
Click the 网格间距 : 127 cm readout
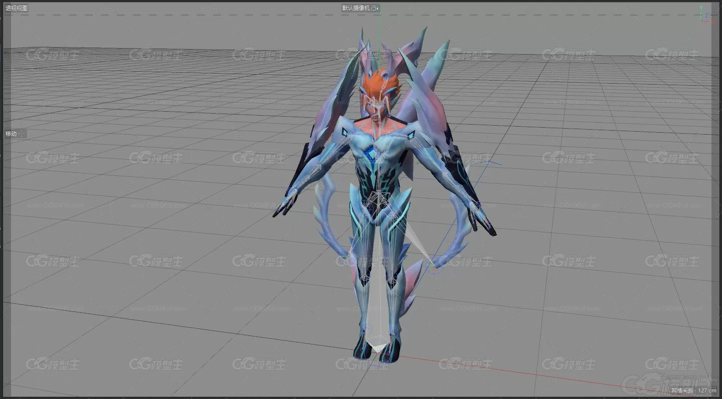click(693, 390)
